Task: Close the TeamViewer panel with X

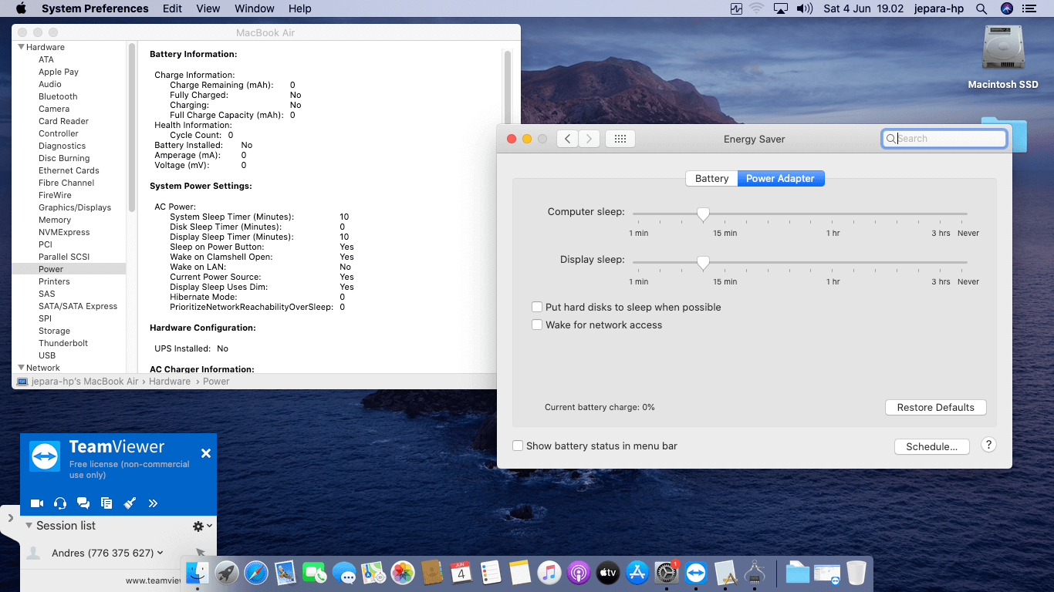Action: pyautogui.click(x=206, y=453)
